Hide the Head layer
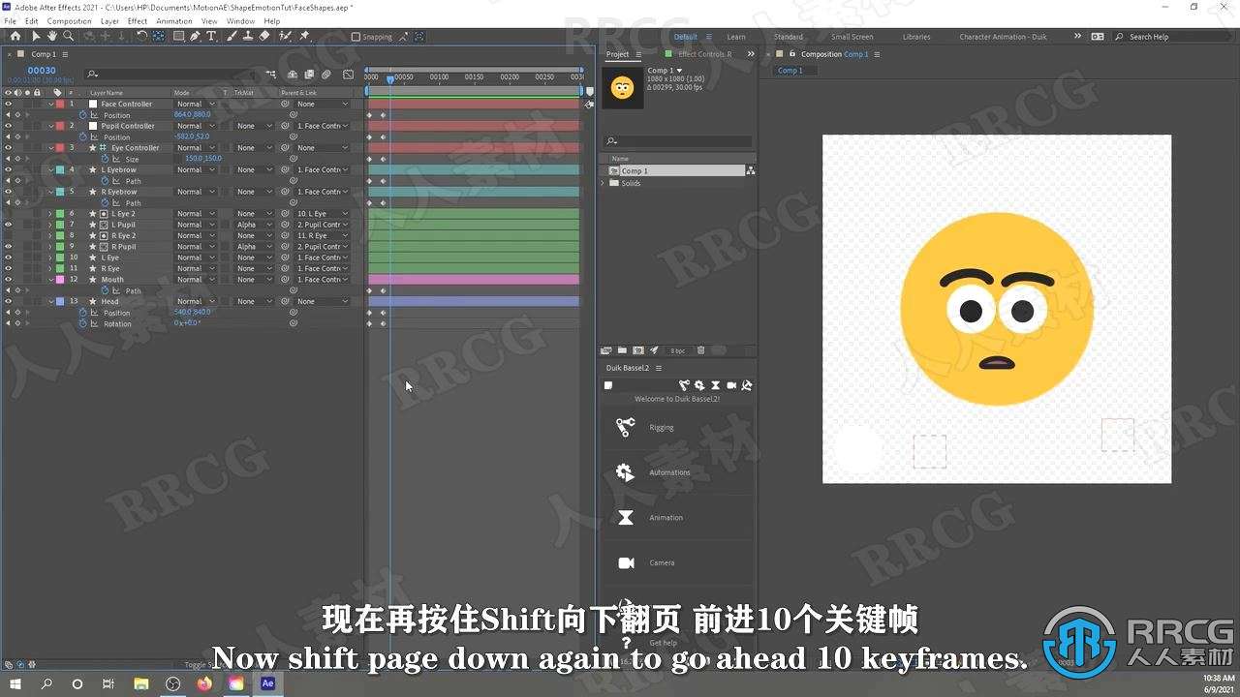Viewport: 1240px width, 697px height. pos(8,301)
